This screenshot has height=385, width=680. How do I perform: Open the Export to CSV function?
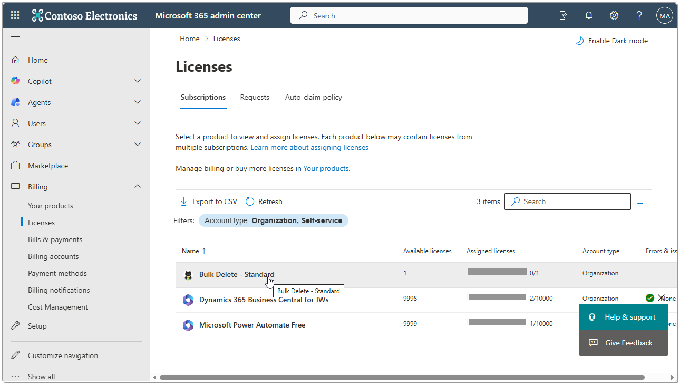pyautogui.click(x=208, y=201)
